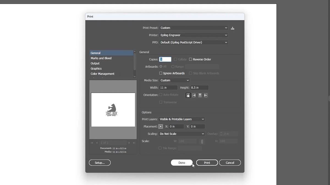The image size is (330, 185).
Task: Save the current print preset via the disk icon
Action: pyautogui.click(x=232, y=28)
